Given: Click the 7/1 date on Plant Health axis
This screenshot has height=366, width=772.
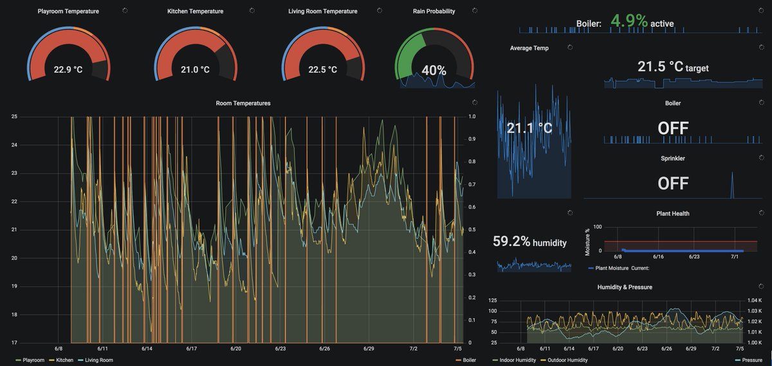Looking at the screenshot, I should [734, 256].
